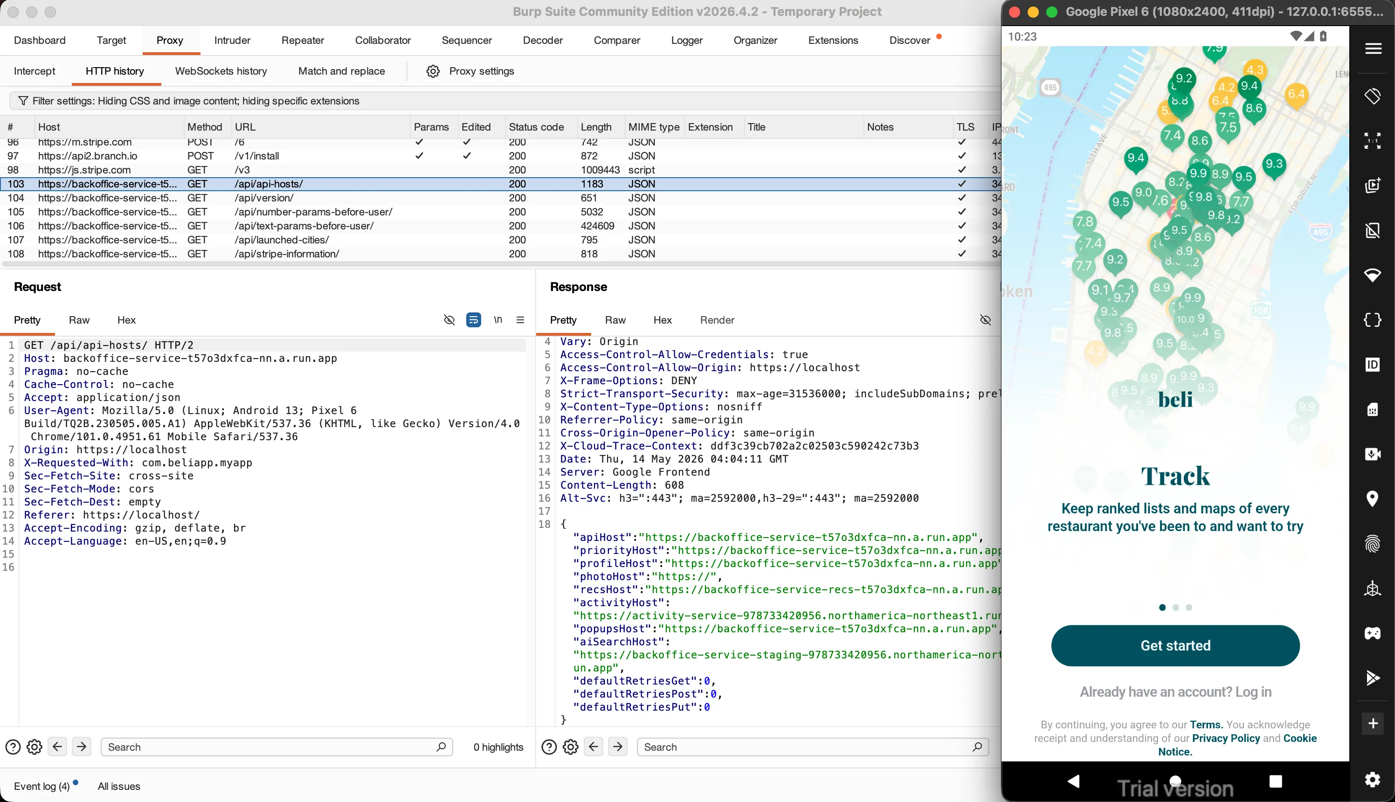The width and height of the screenshot is (1395, 802).
Task: Click the network topology icon in emulator sidebar
Action: pos(1373,589)
